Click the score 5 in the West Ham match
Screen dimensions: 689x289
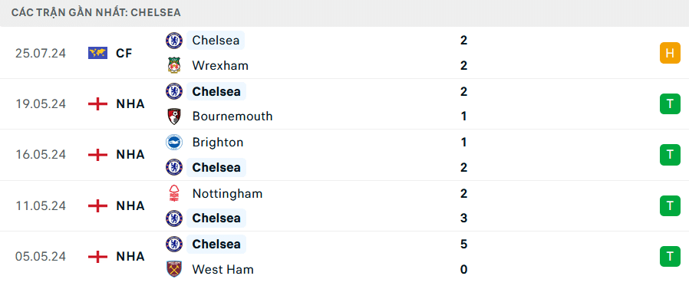pos(464,244)
